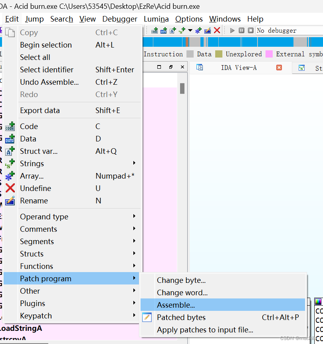Open the Jump menu
The height and width of the screenshot is (344, 323).
(x=34, y=19)
